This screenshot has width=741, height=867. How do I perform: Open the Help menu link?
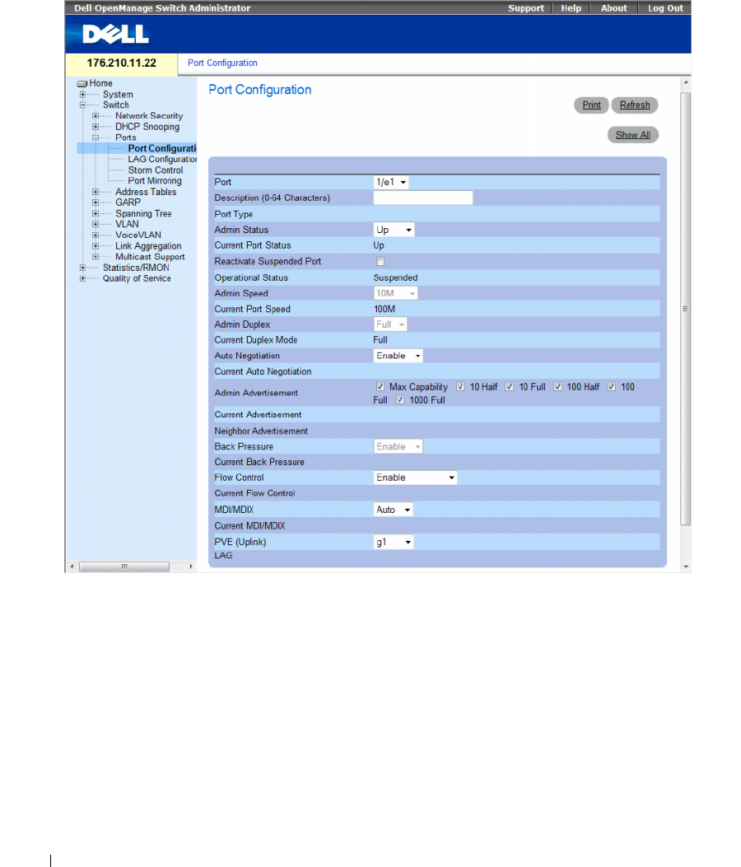click(571, 8)
